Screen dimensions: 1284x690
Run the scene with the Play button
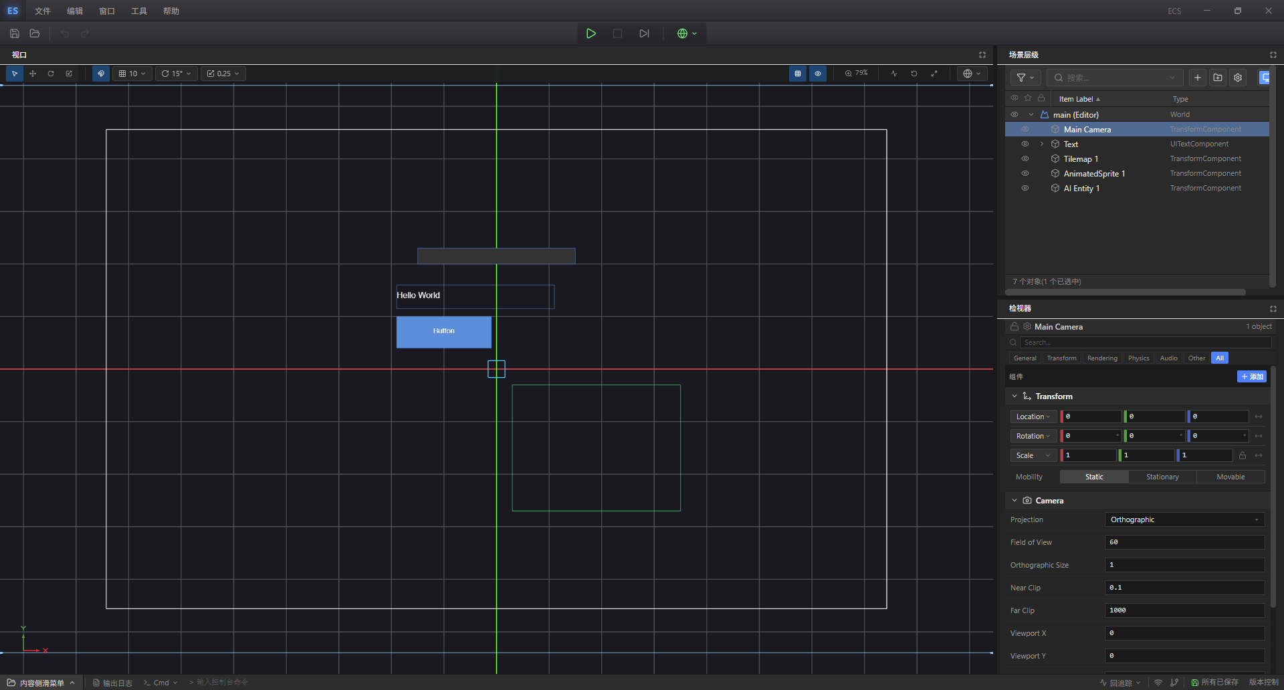tap(591, 33)
